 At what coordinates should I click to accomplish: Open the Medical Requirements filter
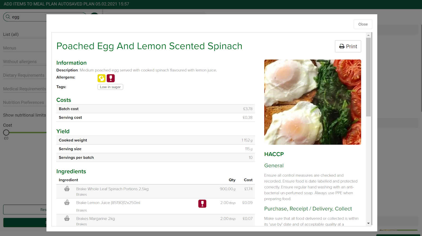[x=25, y=89]
